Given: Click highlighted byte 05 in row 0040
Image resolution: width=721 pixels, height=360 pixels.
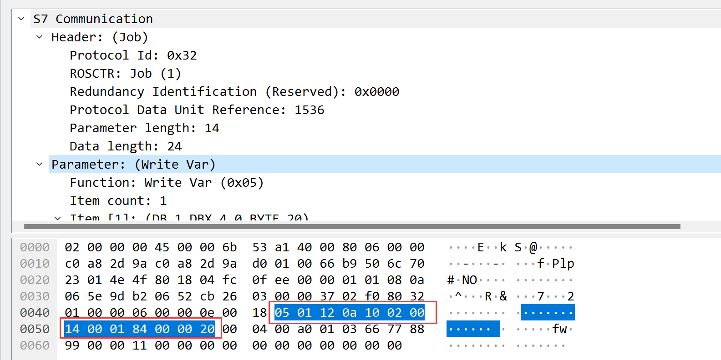Looking at the screenshot, I should pyautogui.click(x=282, y=313).
